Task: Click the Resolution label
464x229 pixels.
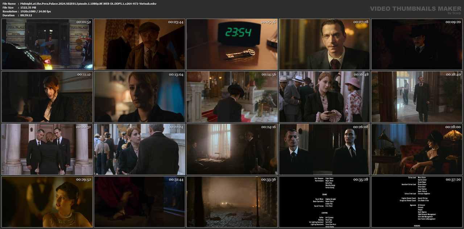Action: 9,11
